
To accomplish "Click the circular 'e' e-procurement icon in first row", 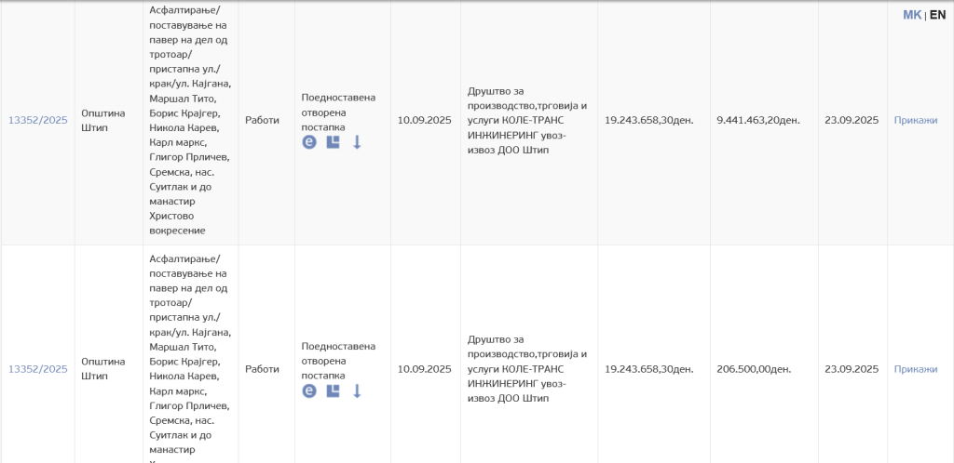I will (309, 142).
